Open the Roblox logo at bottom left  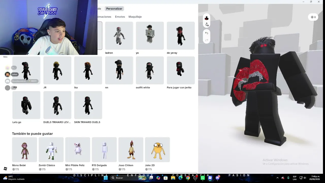click(5, 169)
